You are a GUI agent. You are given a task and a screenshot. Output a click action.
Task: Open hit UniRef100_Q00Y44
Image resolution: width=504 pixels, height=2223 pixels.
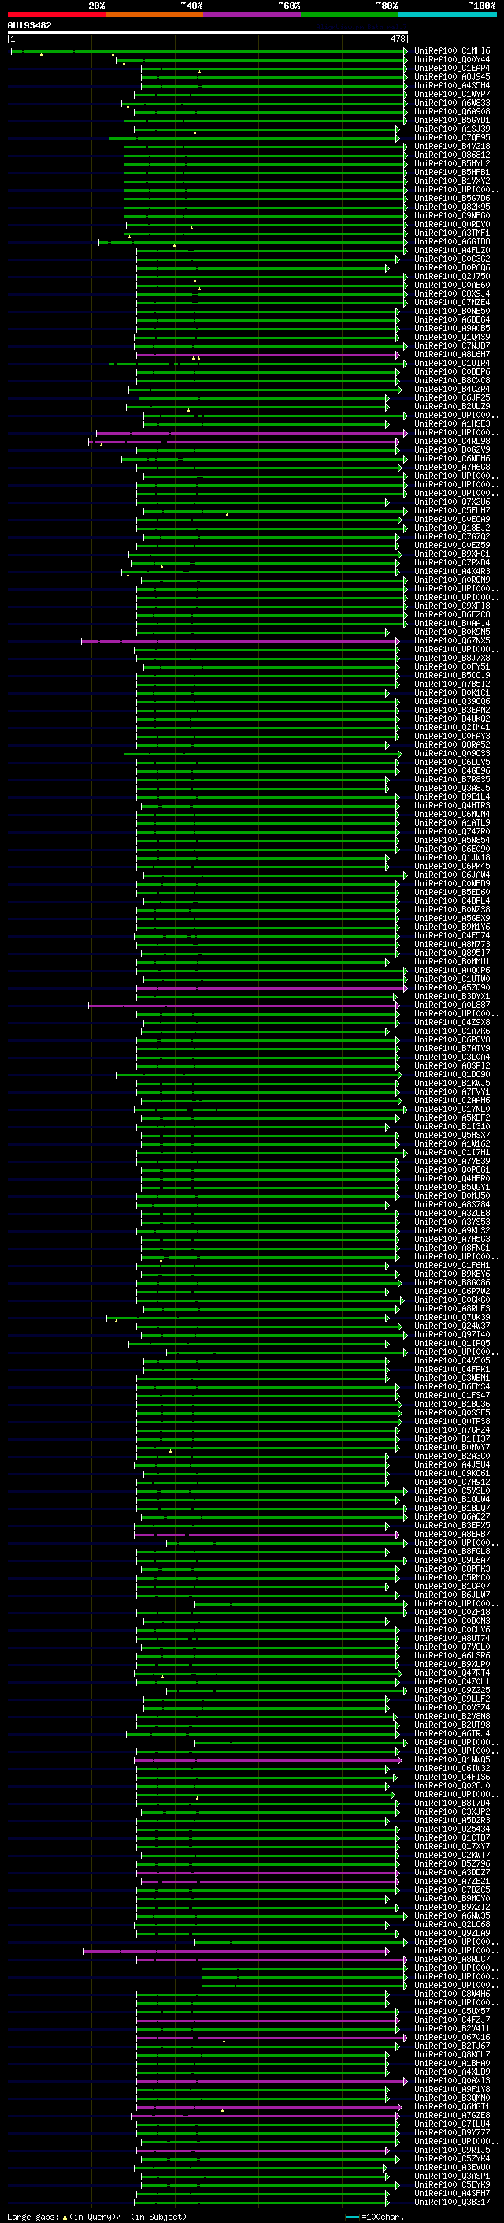click(452, 61)
